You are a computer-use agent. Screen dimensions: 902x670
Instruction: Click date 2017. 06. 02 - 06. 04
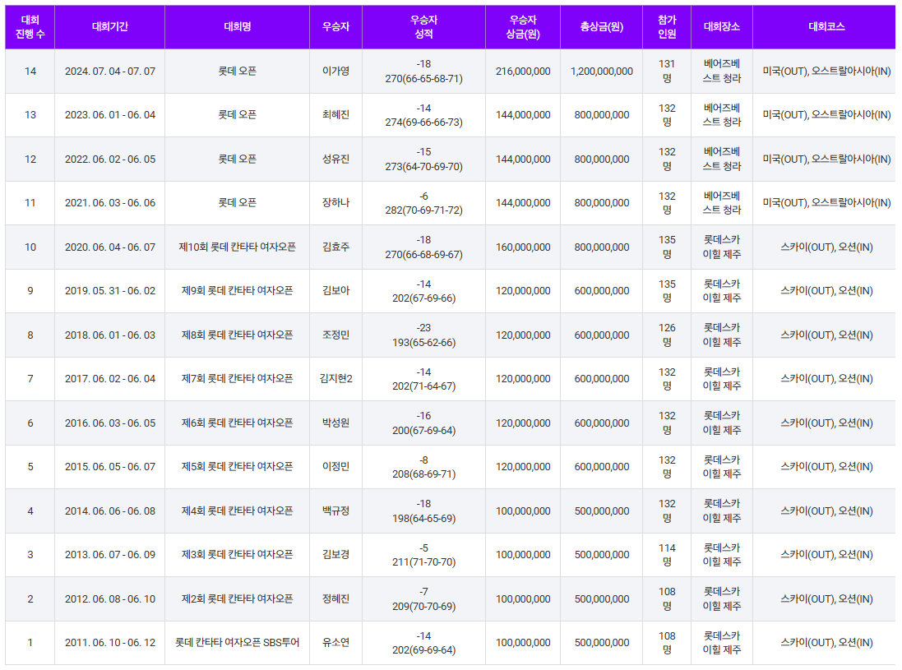click(x=110, y=379)
